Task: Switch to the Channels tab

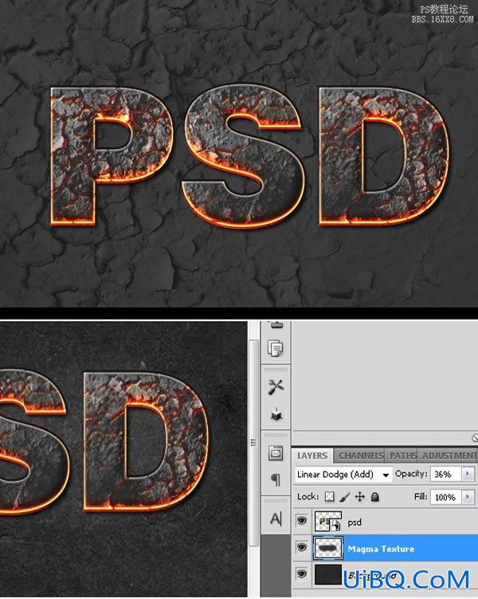Action: [x=361, y=456]
